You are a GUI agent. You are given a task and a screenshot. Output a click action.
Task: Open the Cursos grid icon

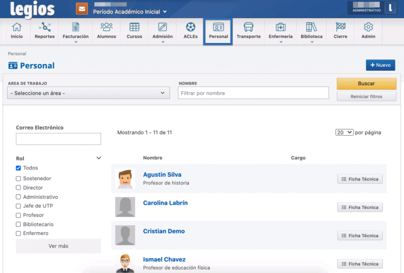[x=134, y=30]
